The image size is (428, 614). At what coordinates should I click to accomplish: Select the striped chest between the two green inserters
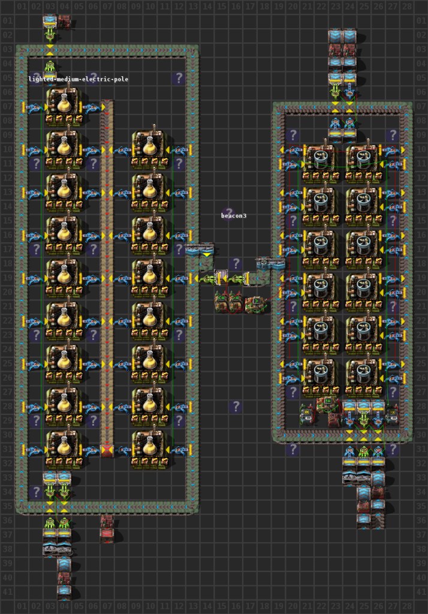[x=221, y=278]
